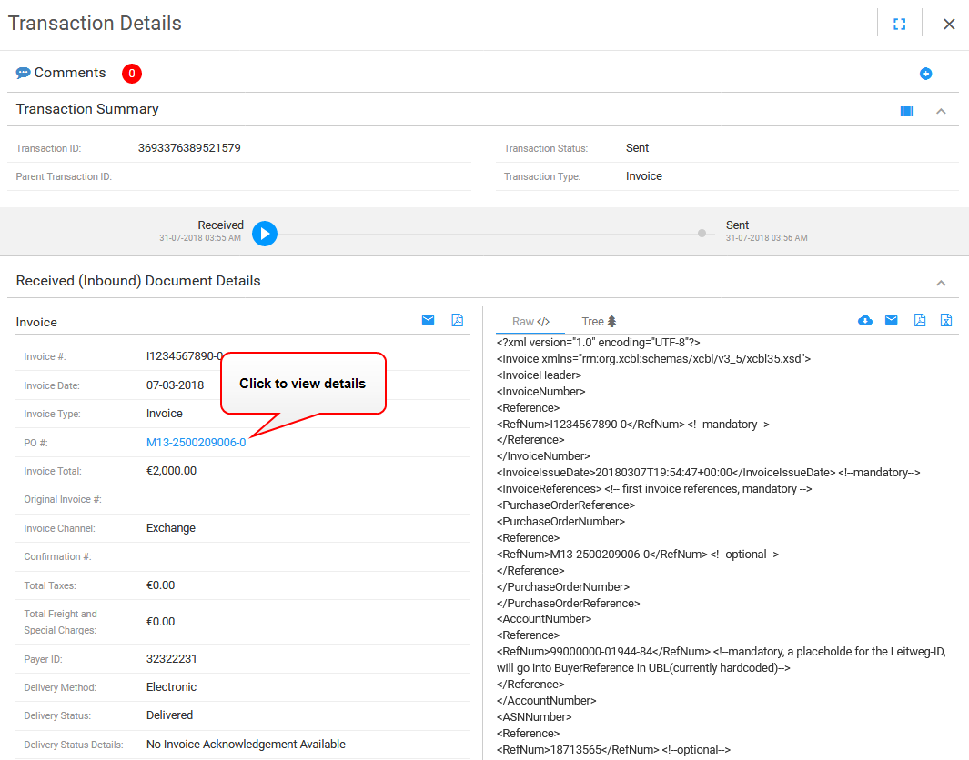Select the Raw tab
Screen dimensions: 969x760
(530, 321)
